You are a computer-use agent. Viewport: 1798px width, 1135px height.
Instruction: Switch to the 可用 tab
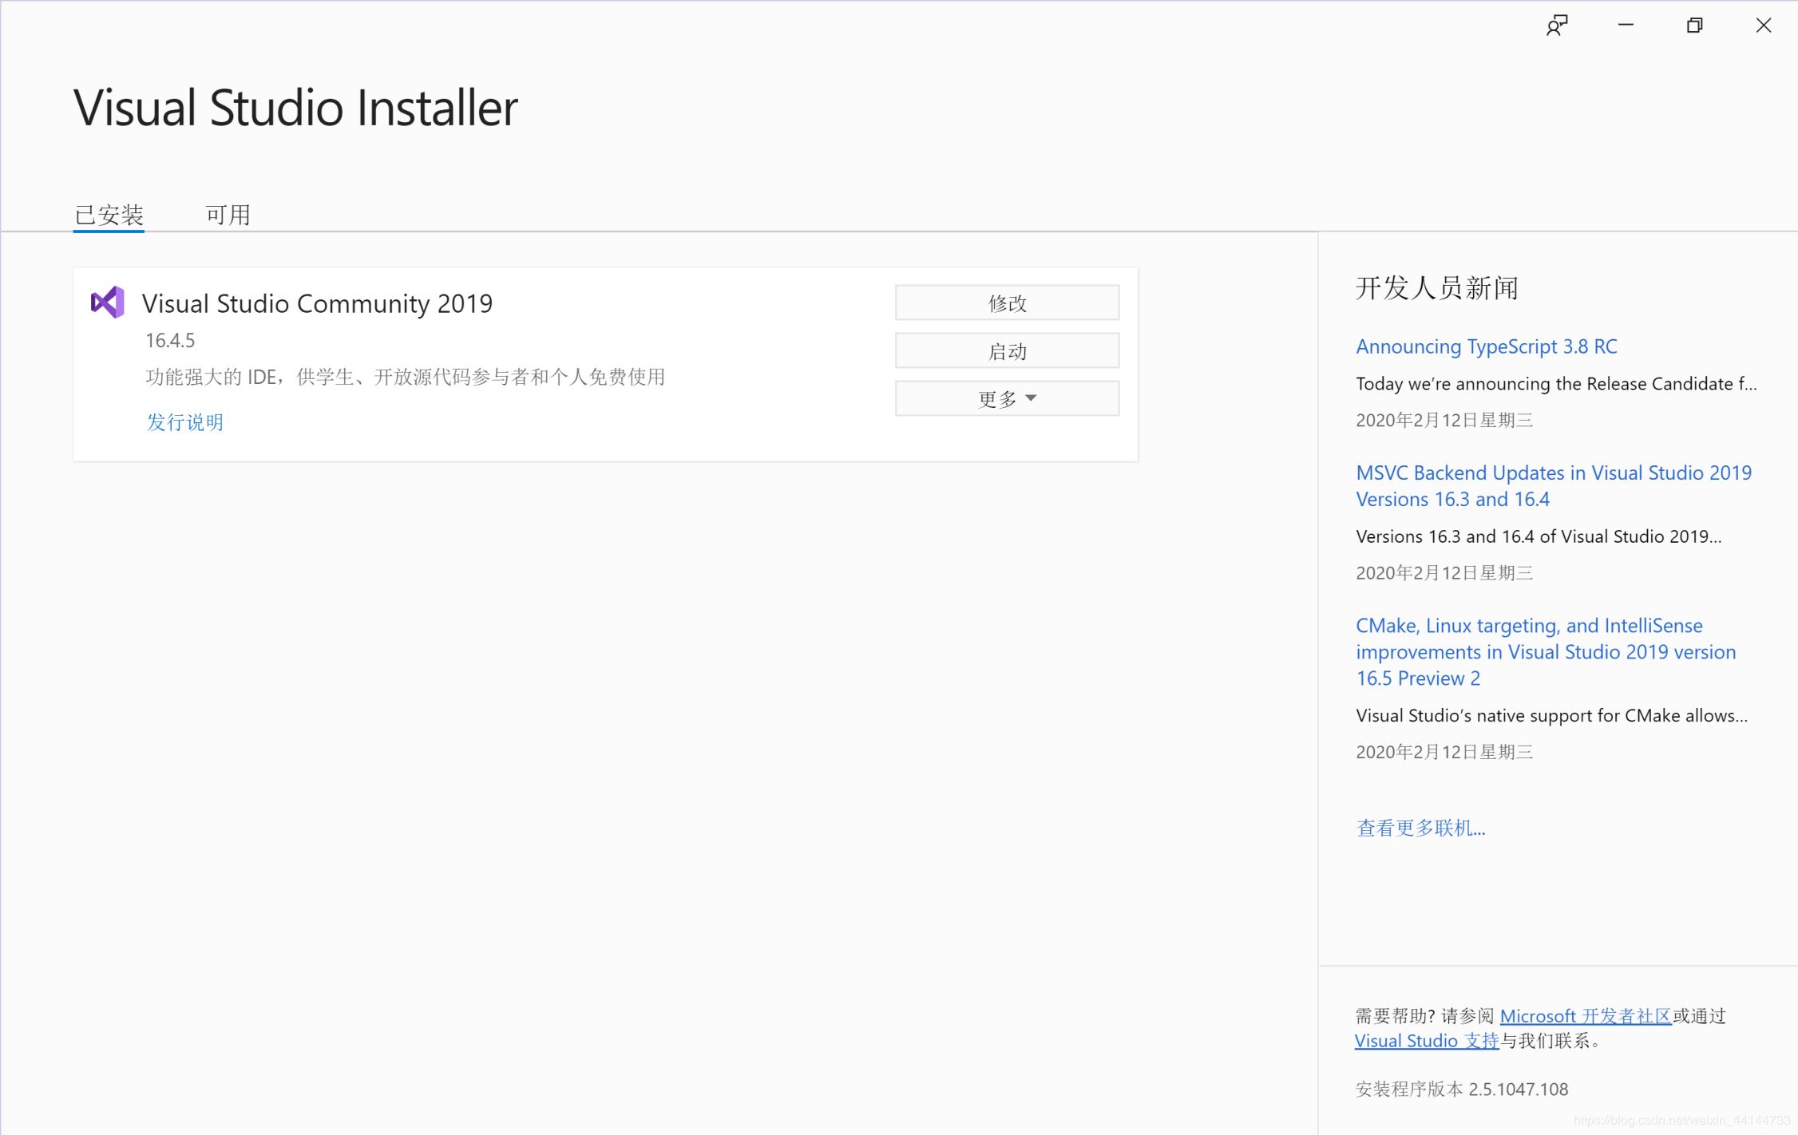tap(228, 215)
